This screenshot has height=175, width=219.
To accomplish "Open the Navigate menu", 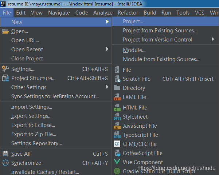I will [59, 13].
